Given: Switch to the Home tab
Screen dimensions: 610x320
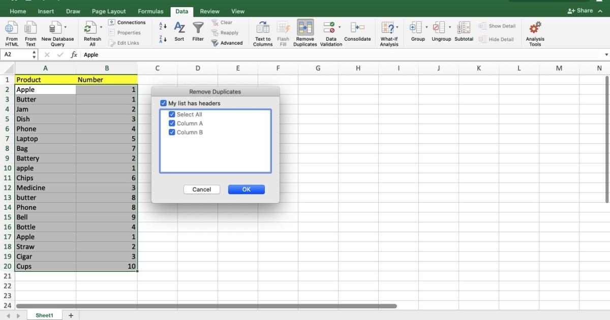Looking at the screenshot, I should [18, 11].
